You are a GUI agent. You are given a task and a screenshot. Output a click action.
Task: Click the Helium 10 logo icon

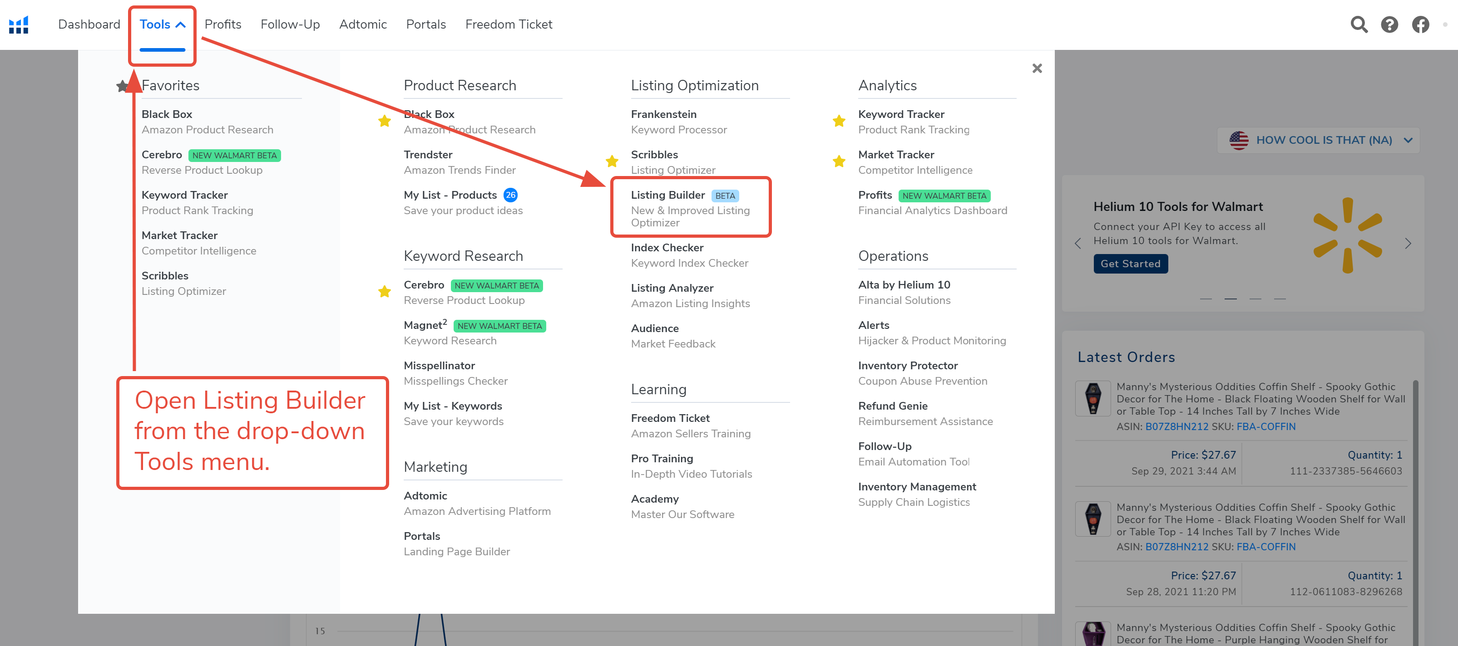[19, 25]
